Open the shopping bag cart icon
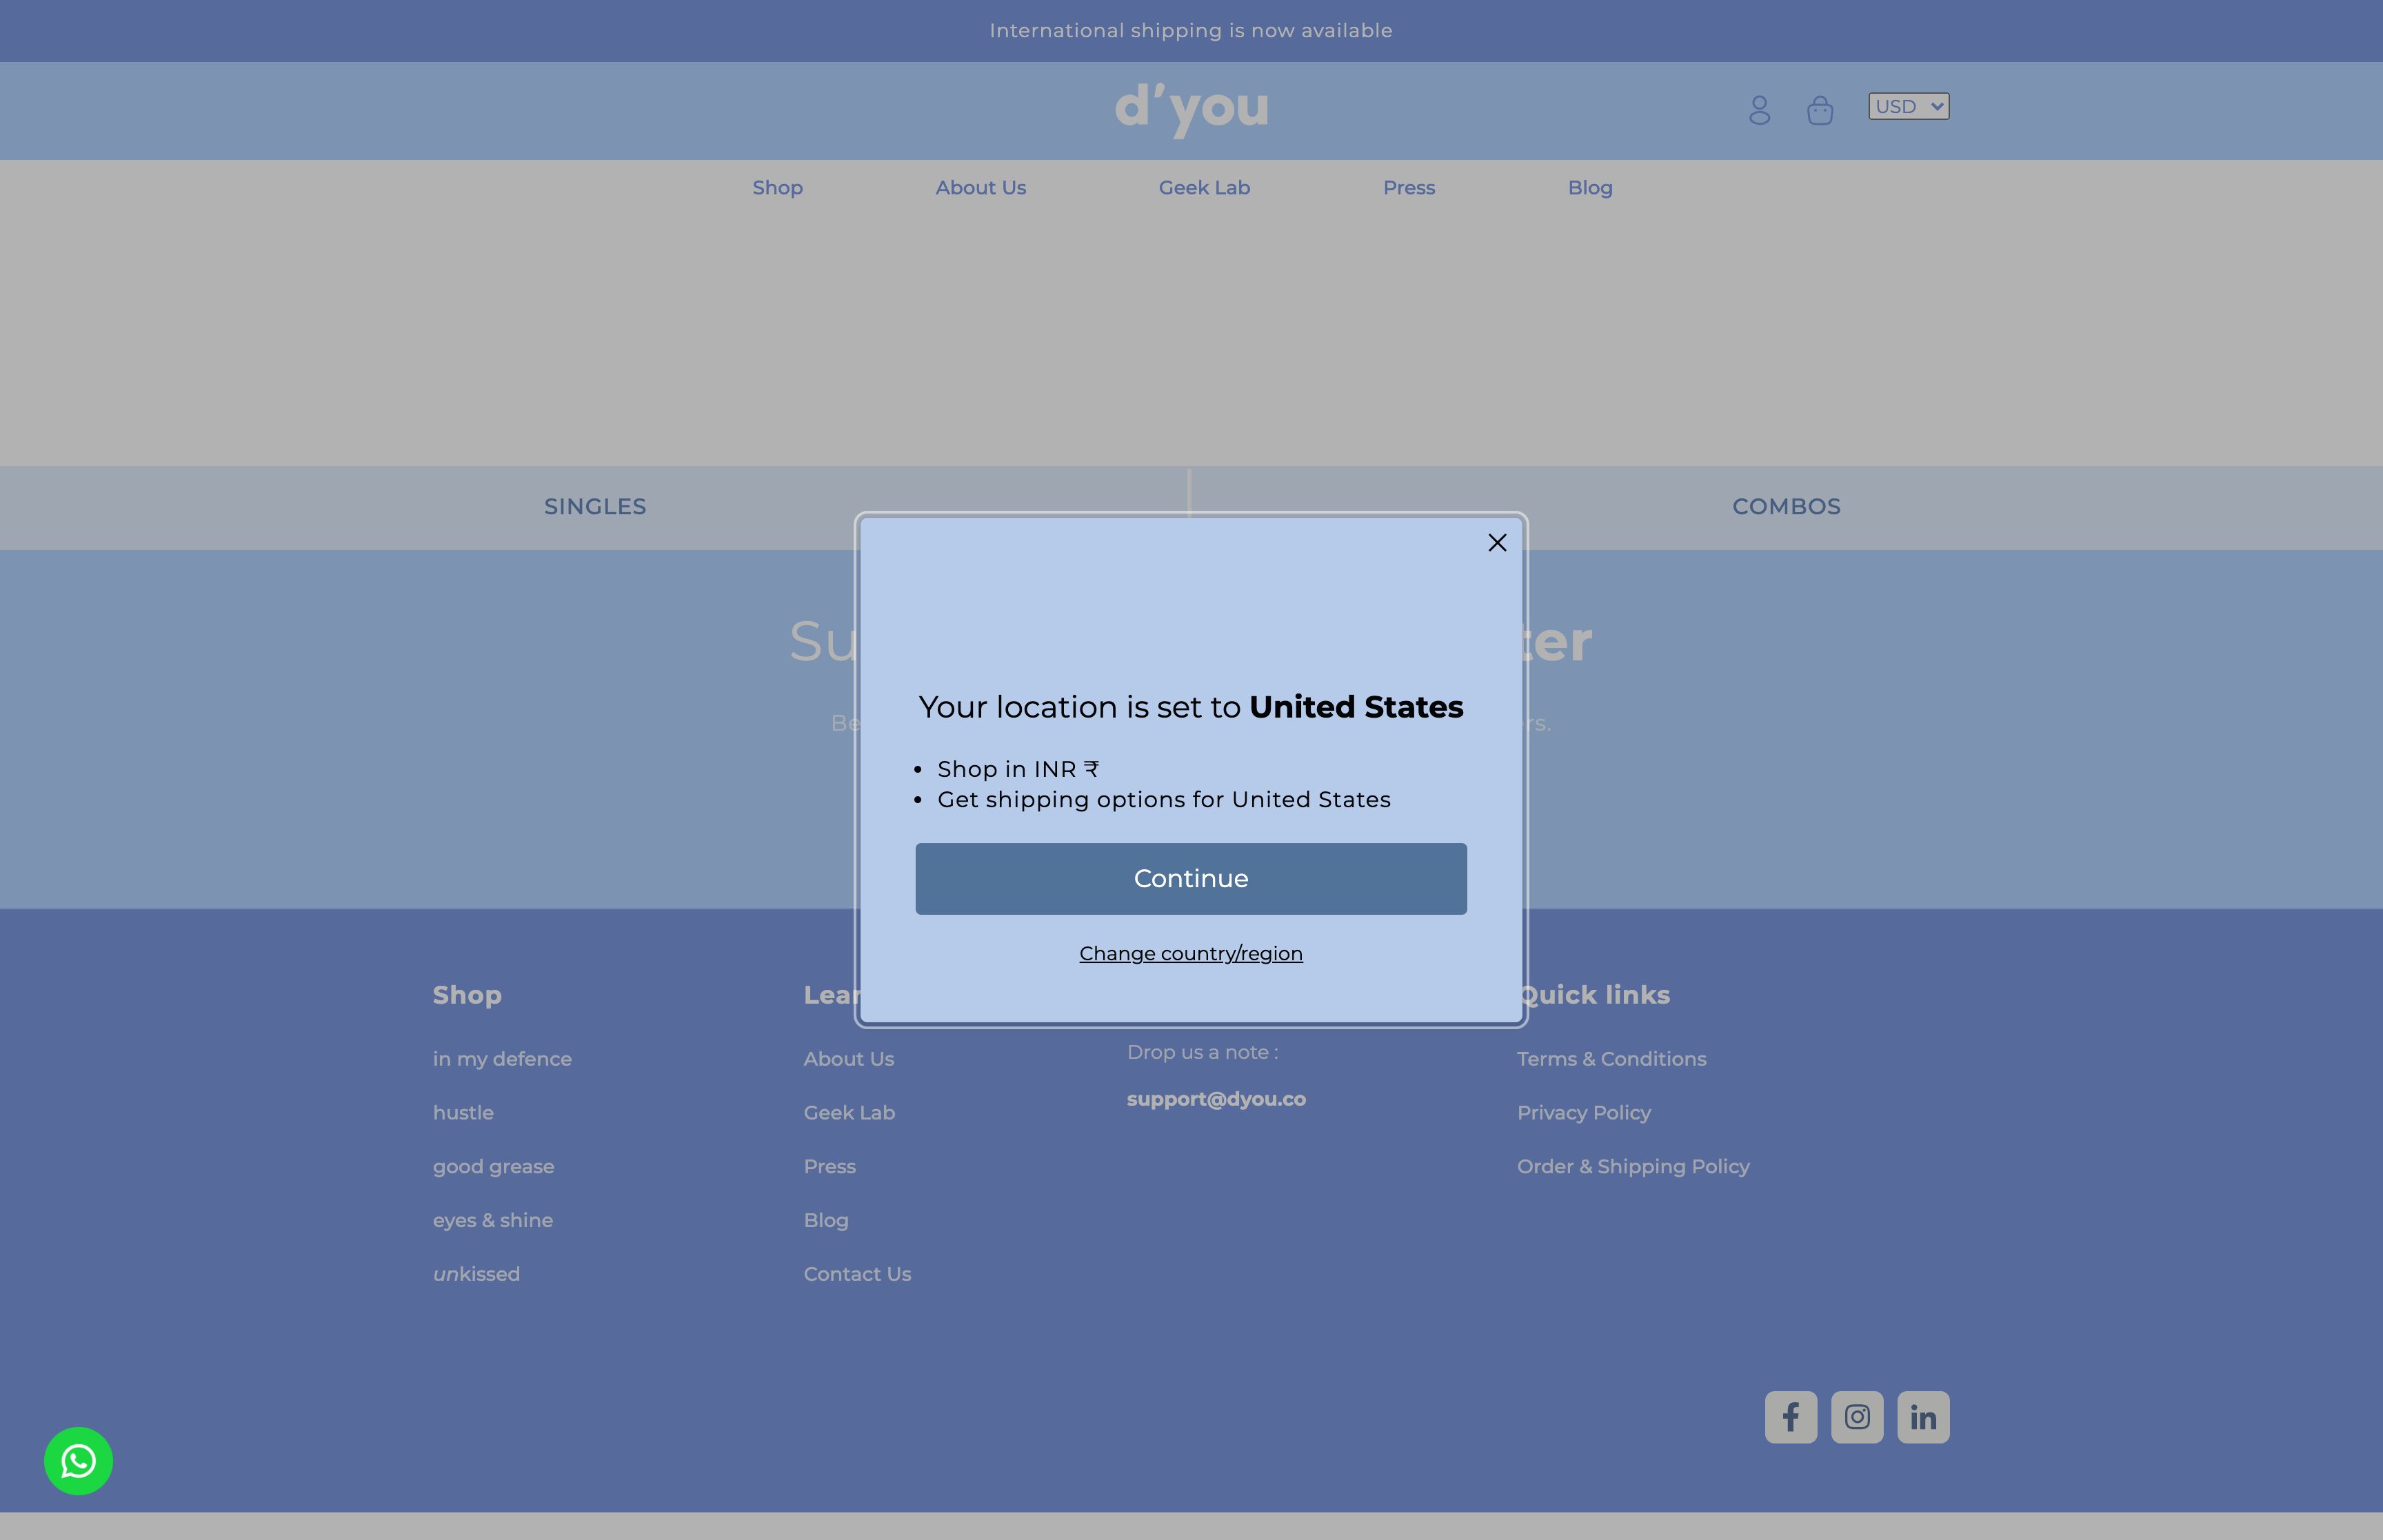2383x1540 pixels. click(x=1819, y=110)
